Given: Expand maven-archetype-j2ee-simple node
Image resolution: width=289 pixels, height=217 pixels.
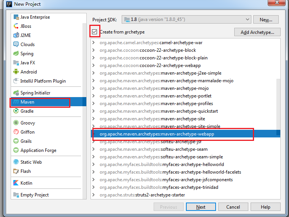Looking at the screenshot, I should [x=94, y=73].
